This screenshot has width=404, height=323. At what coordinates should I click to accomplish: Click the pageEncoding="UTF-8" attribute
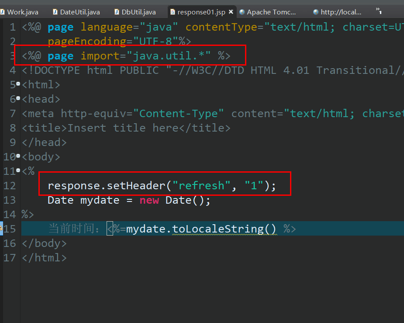[114, 41]
